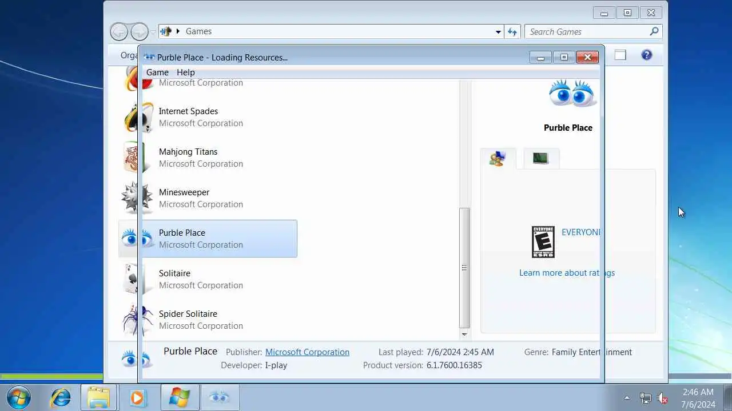The width and height of the screenshot is (732, 411).
Task: Click the Internet Spades card icon
Action: click(x=138, y=117)
